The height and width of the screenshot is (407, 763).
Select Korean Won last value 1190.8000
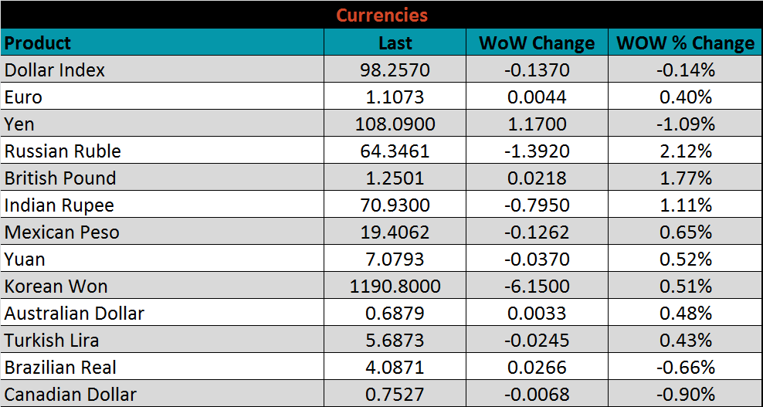click(395, 287)
